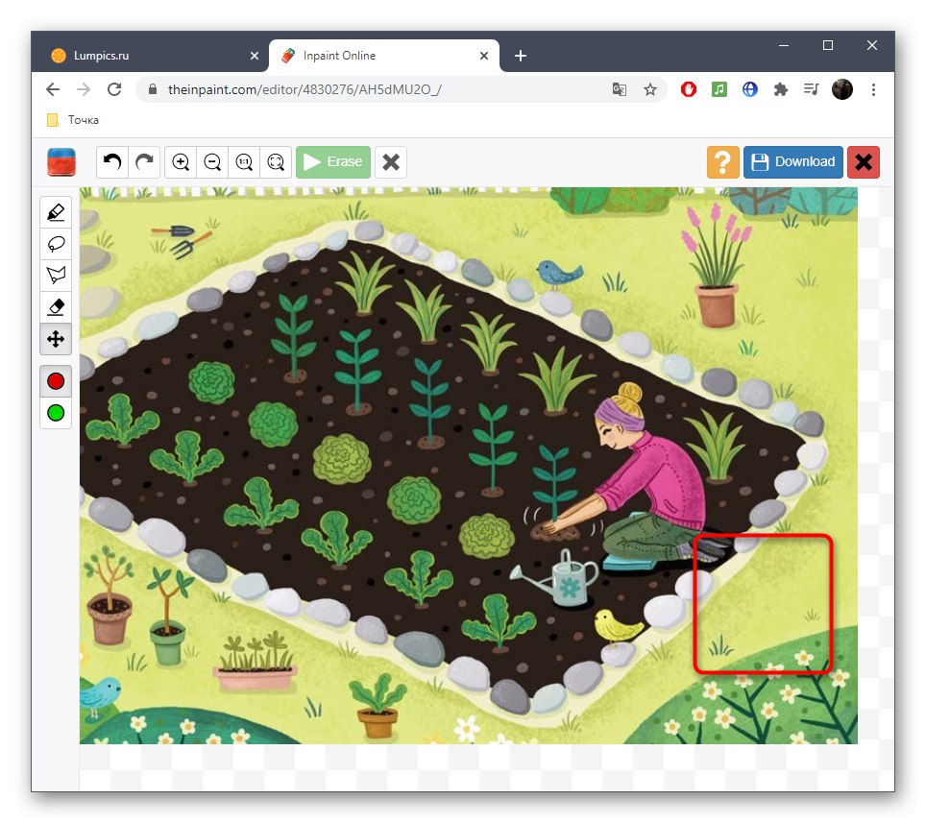View site security lock info
This screenshot has width=926, height=823.
pos(153,89)
